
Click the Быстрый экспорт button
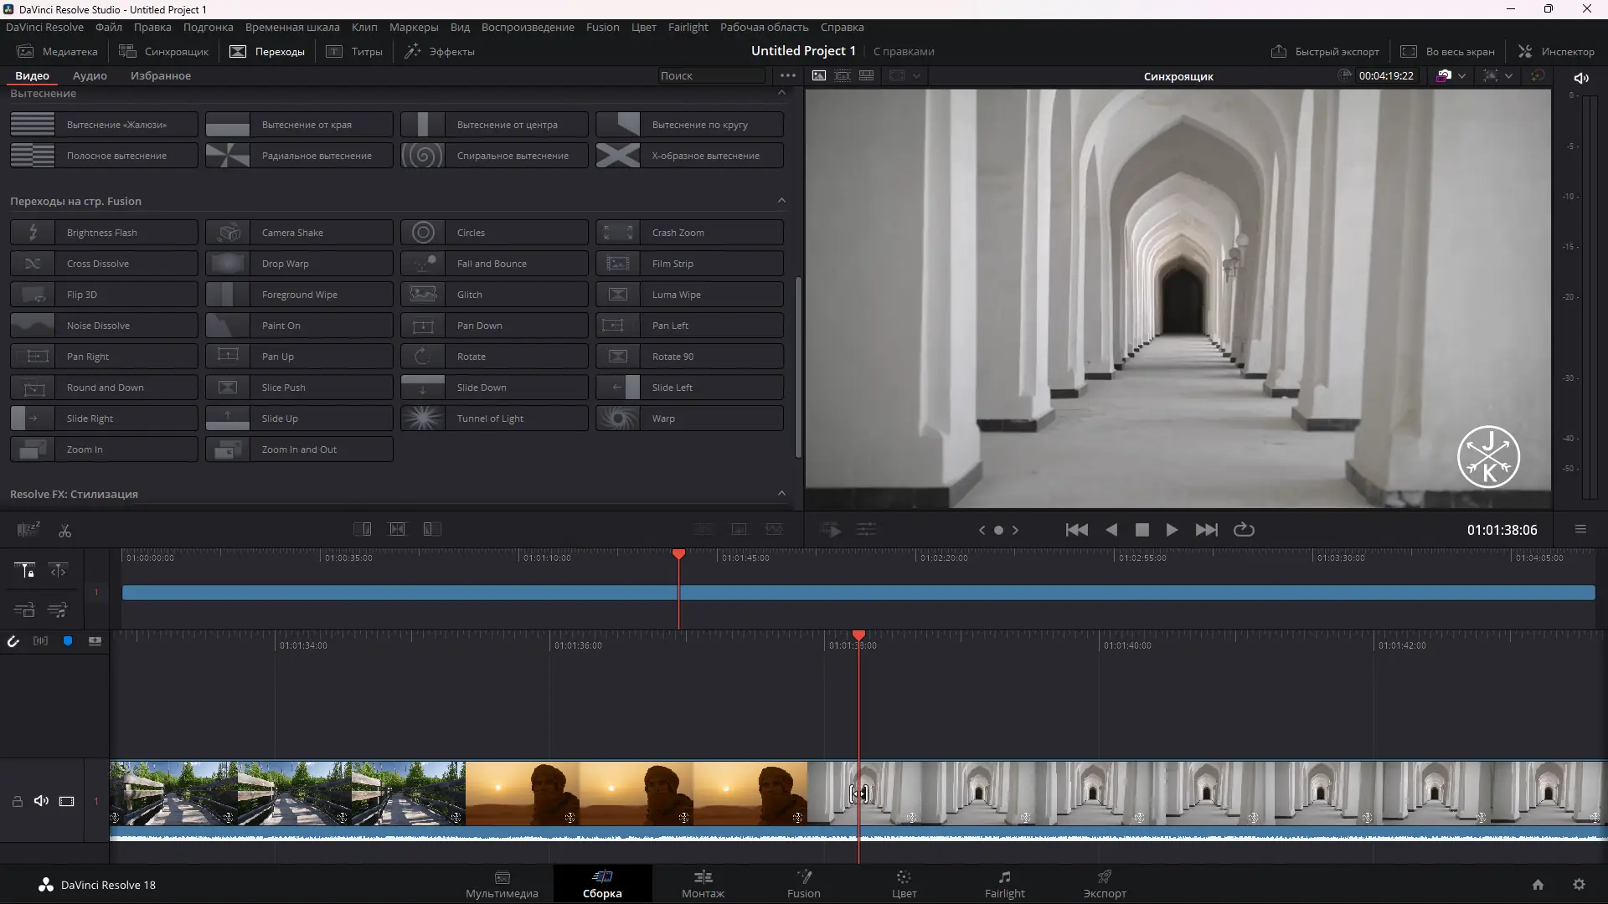point(1325,51)
